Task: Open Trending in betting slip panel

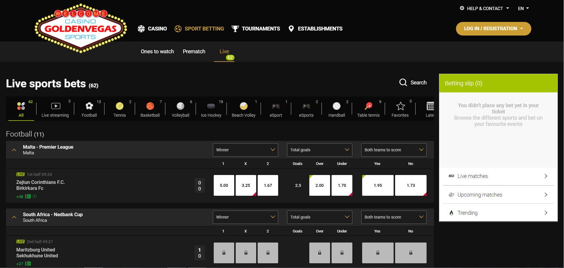Action: [x=498, y=213]
